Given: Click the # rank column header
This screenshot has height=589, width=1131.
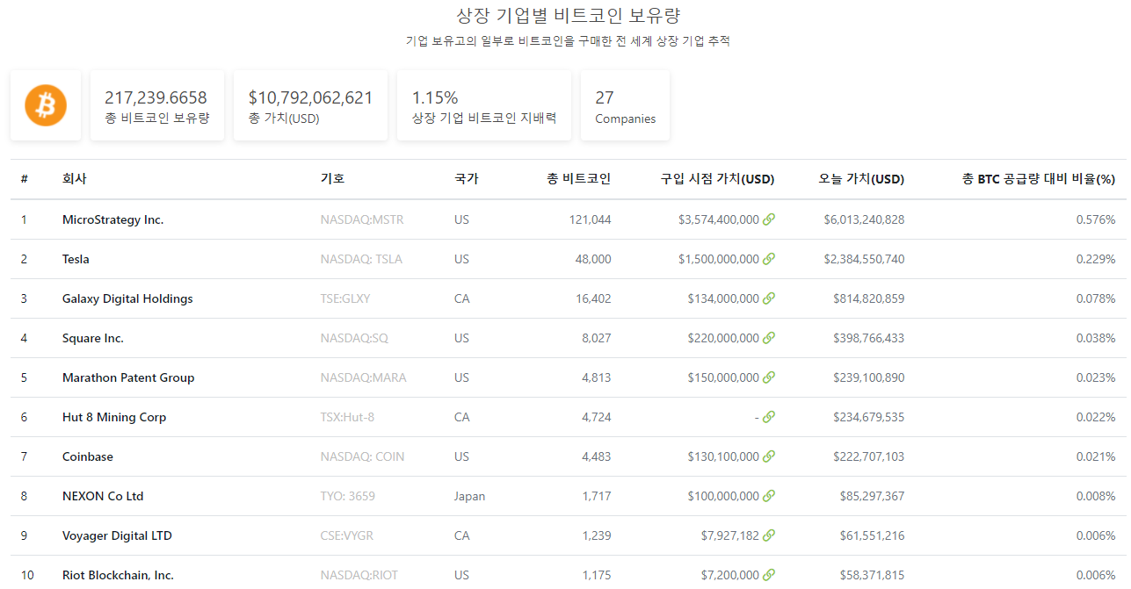Looking at the screenshot, I should pos(25,179).
